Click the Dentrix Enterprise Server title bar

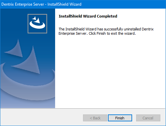(83, 4)
